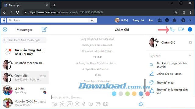Viewport: 195px width, 109px height.
Task: Record a voice clip with microphone icon
Action: 84,104
